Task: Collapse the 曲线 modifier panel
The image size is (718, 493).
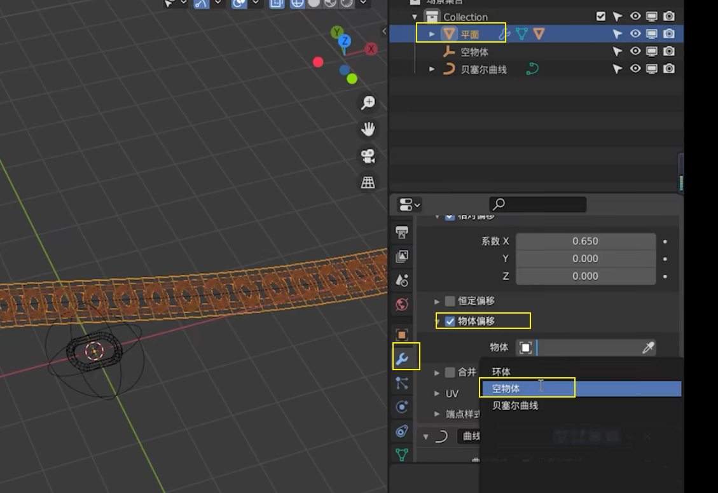Action: (426, 436)
